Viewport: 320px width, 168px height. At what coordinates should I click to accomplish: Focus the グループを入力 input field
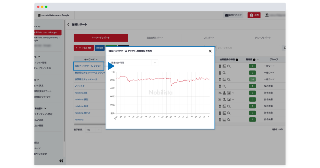coord(248,48)
